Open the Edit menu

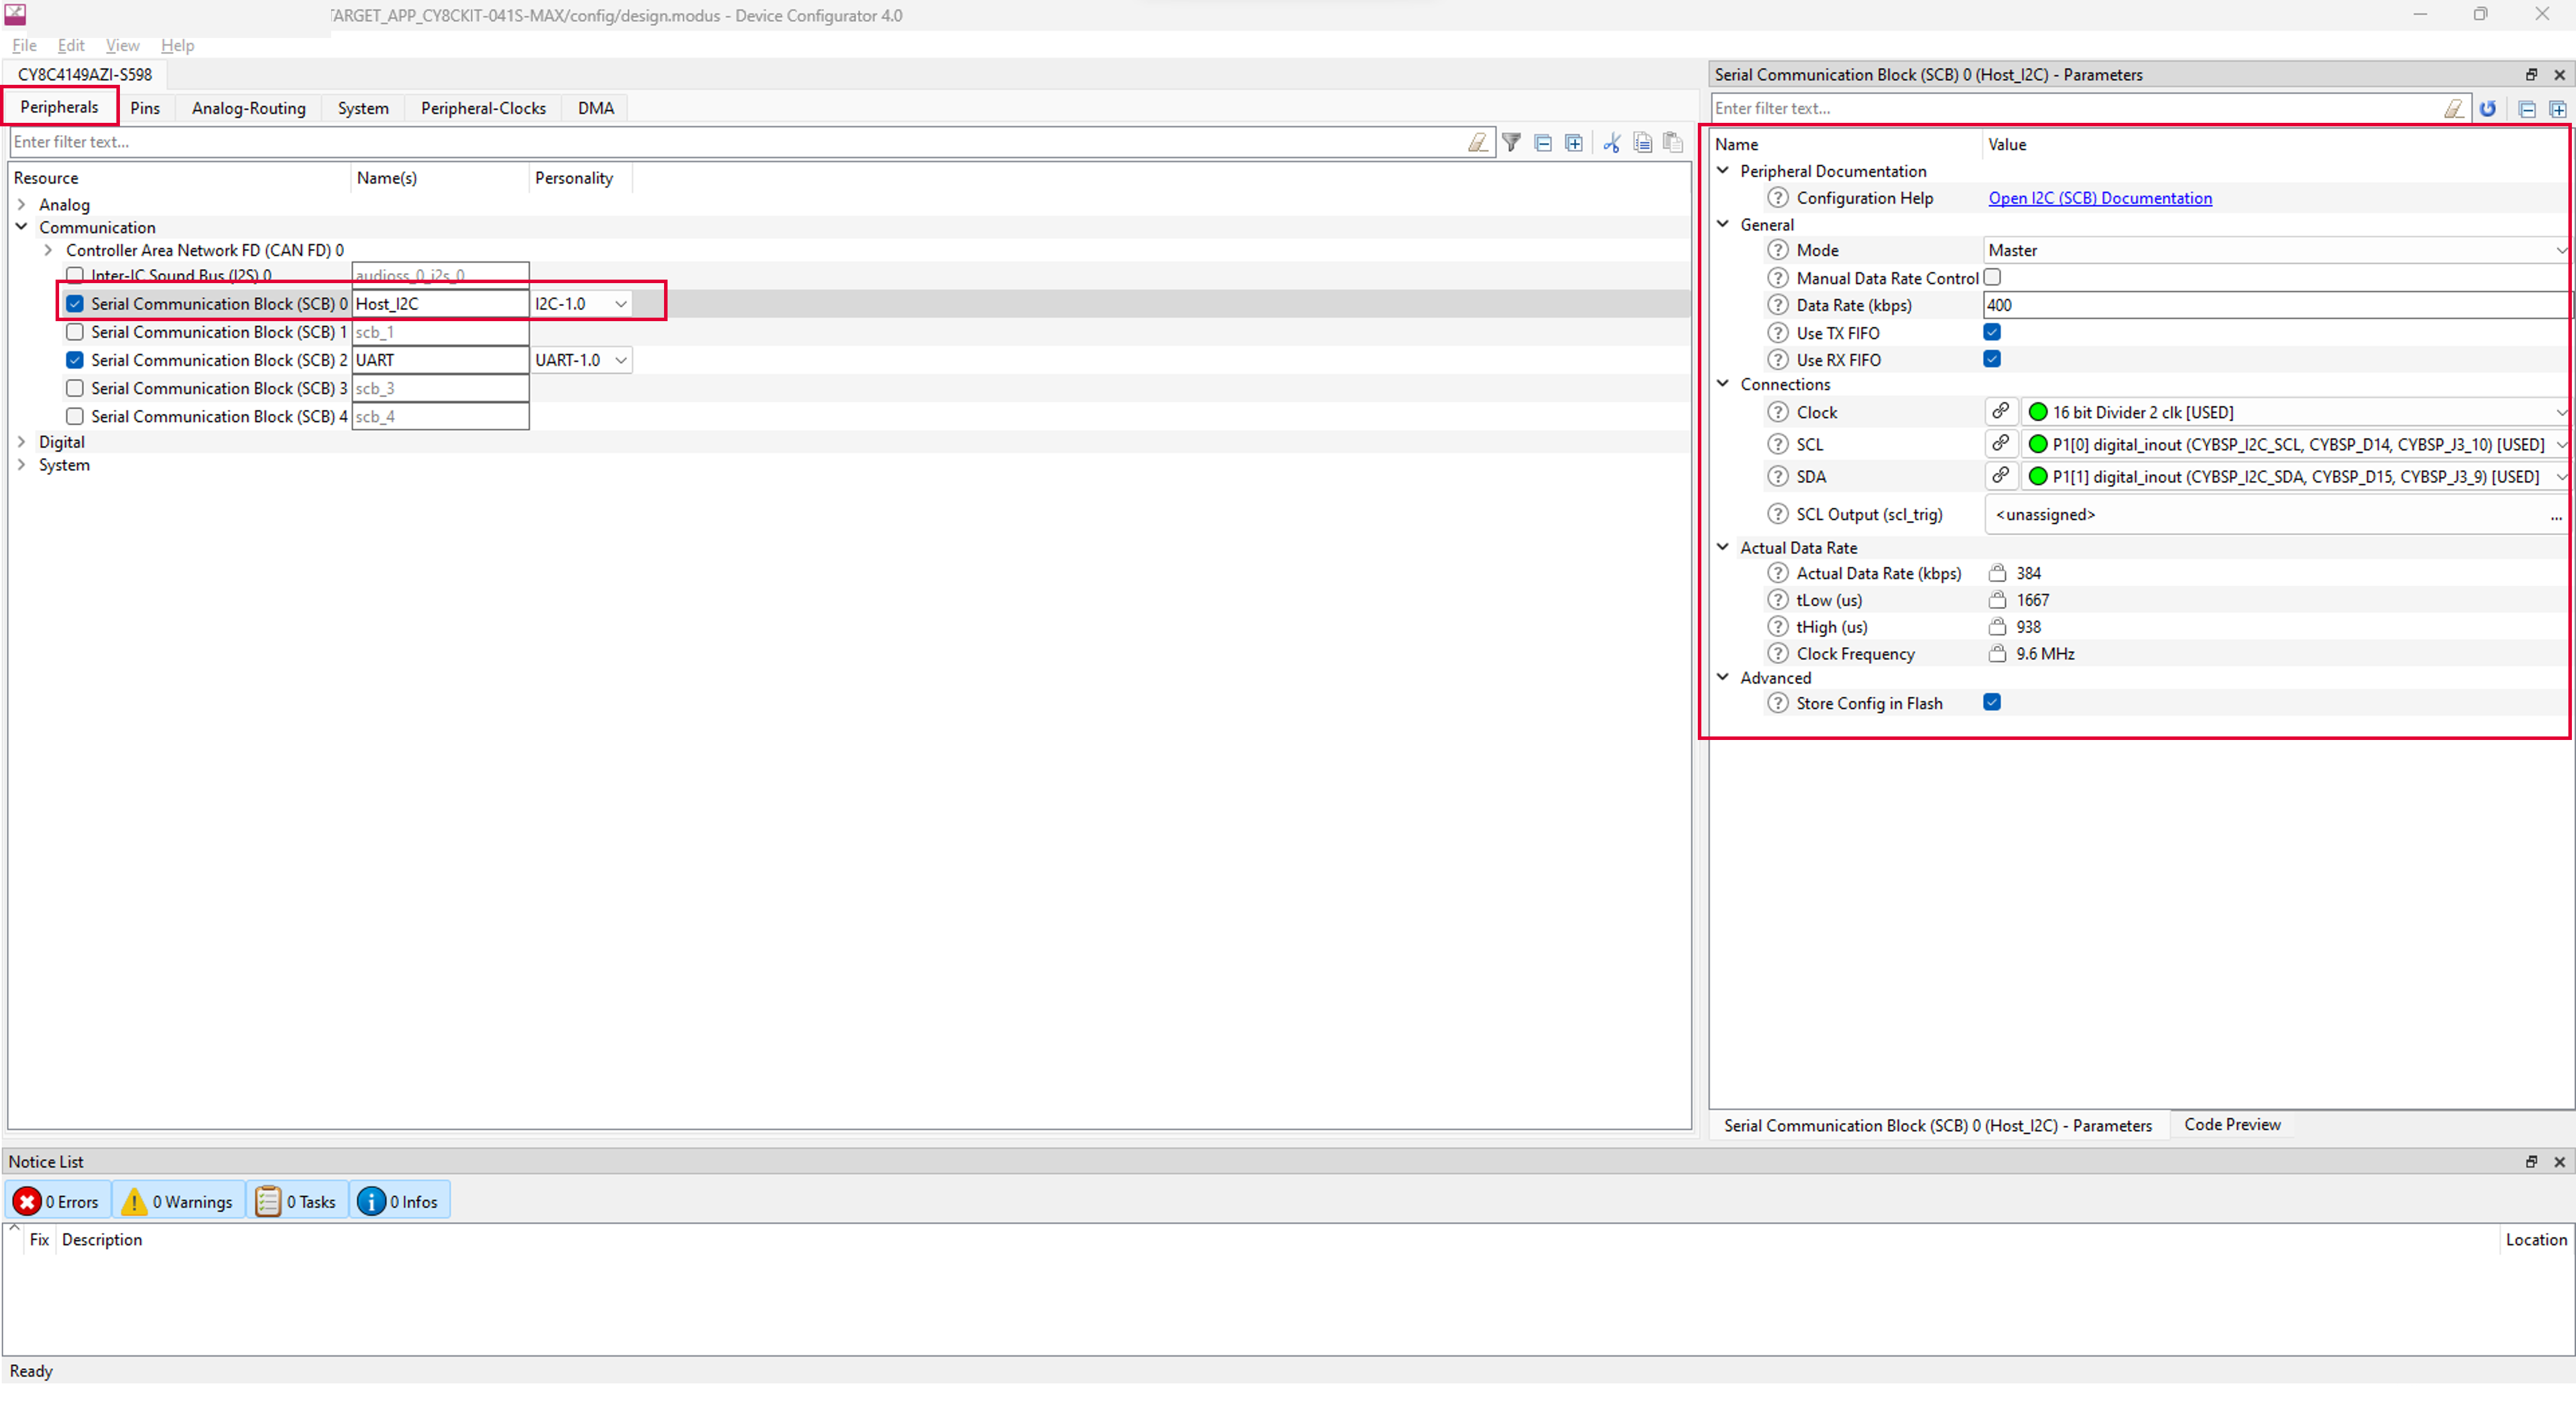(x=71, y=45)
